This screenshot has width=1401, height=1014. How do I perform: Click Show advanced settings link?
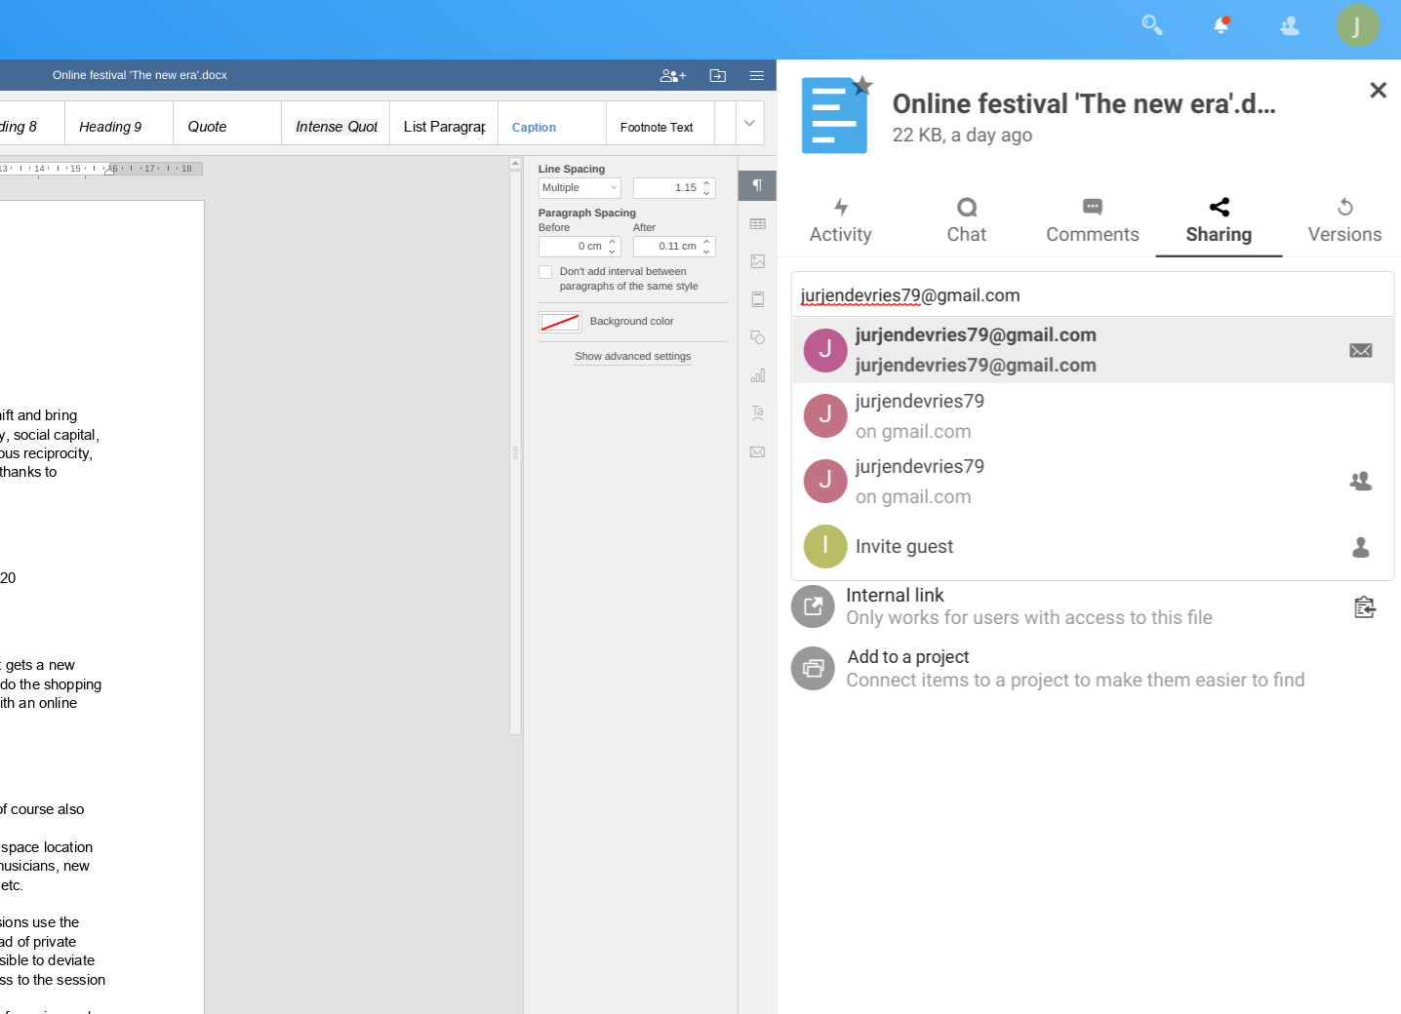click(632, 357)
